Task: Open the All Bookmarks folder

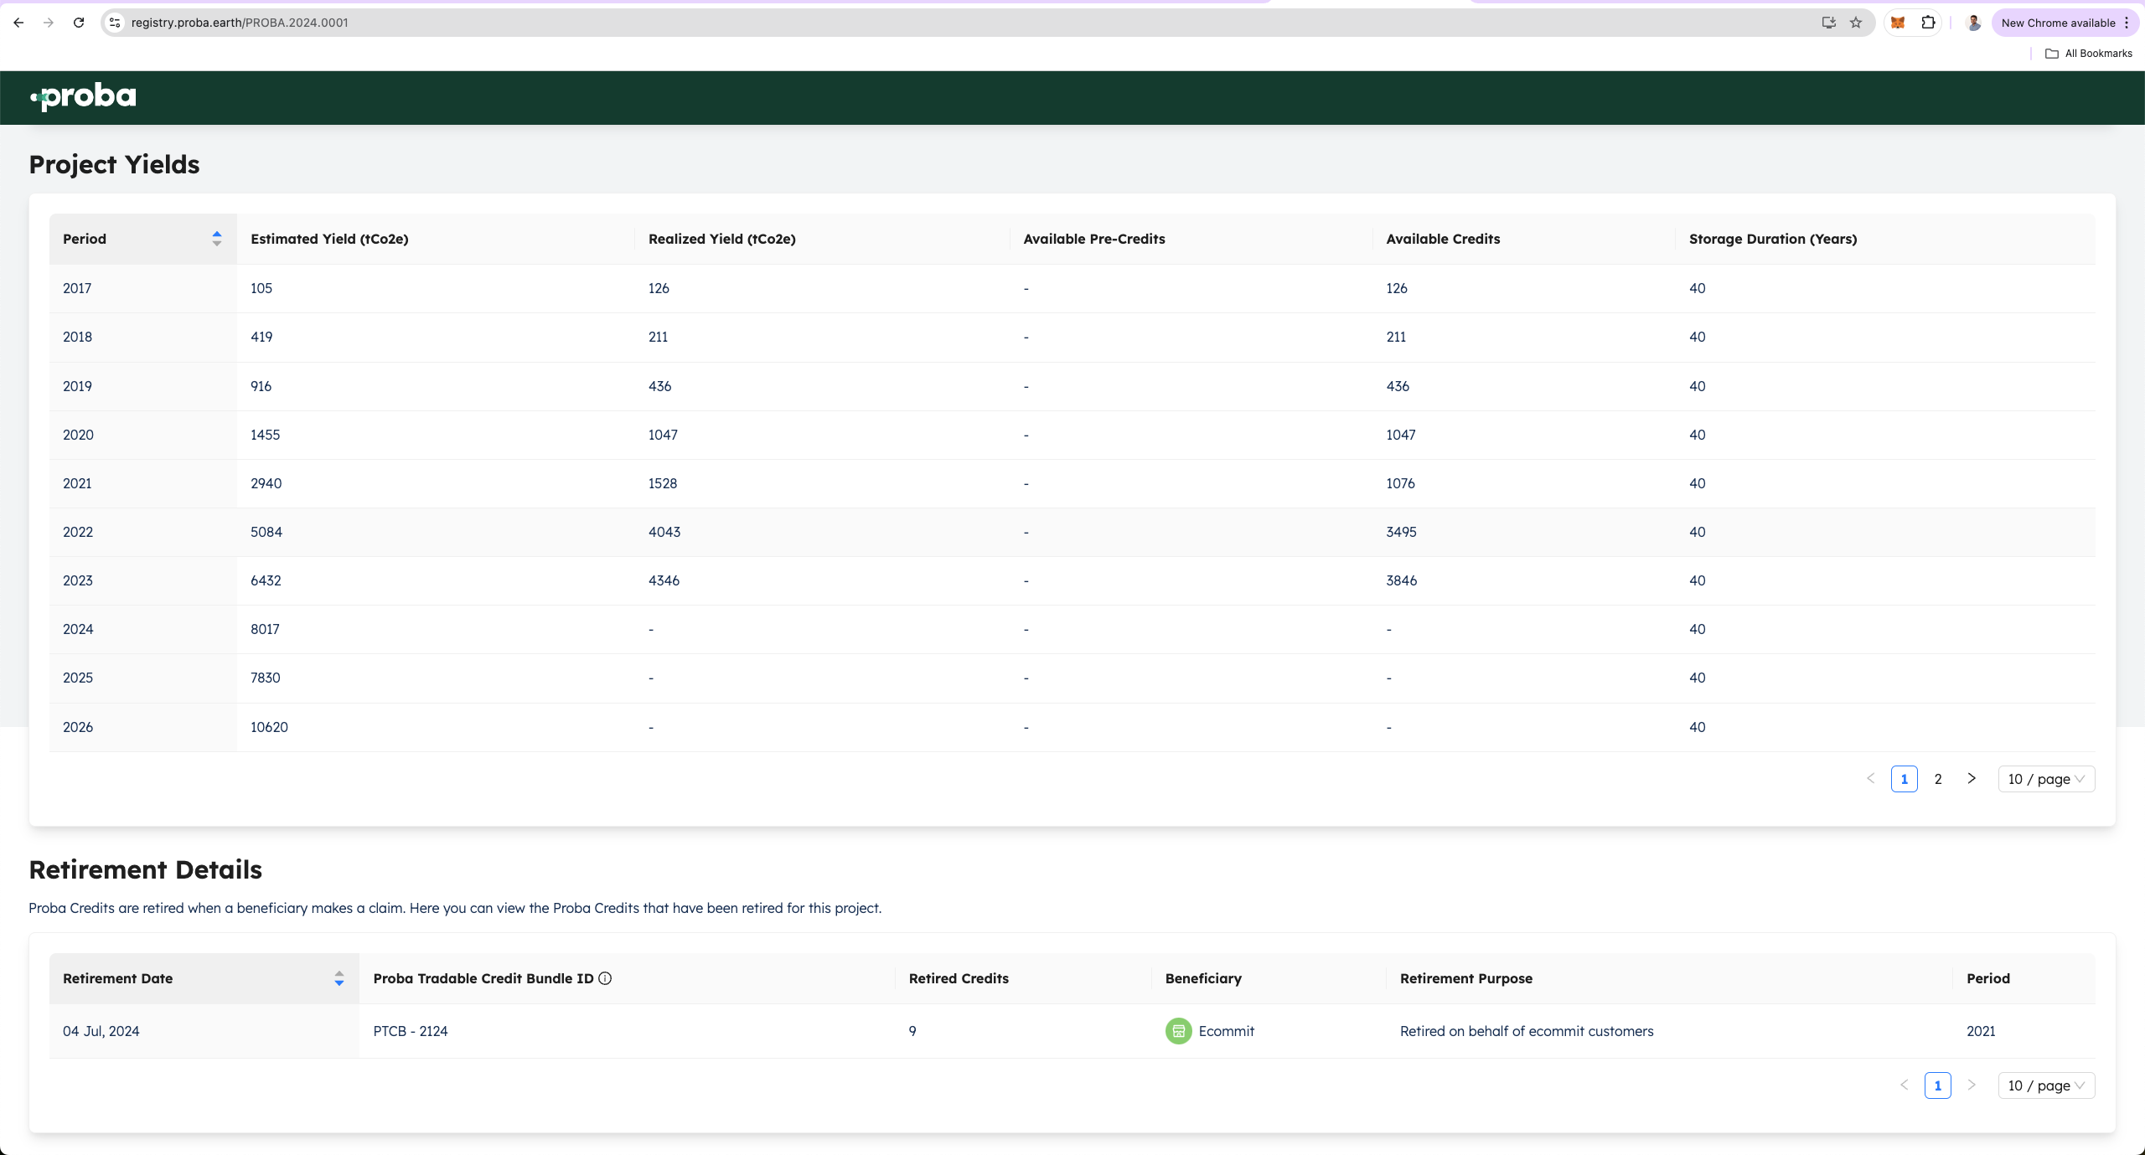Action: (2089, 54)
